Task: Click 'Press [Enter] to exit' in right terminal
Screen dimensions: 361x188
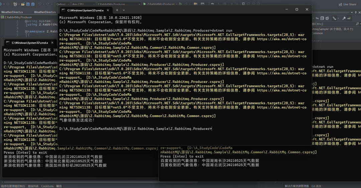Action: pyautogui.click(x=182, y=157)
